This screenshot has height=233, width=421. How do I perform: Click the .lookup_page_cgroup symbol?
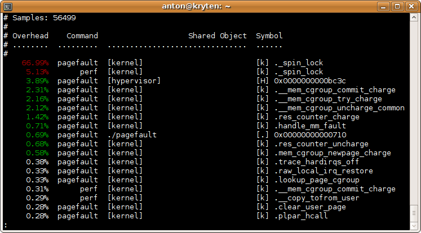317,180
